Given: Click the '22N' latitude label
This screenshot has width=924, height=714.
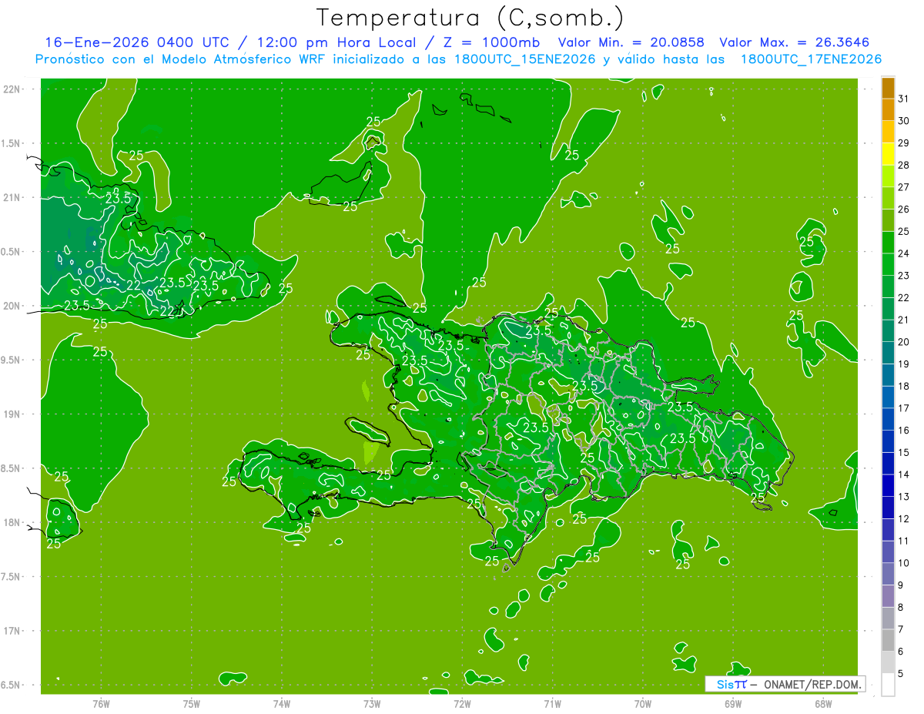Looking at the screenshot, I should pyautogui.click(x=12, y=89).
